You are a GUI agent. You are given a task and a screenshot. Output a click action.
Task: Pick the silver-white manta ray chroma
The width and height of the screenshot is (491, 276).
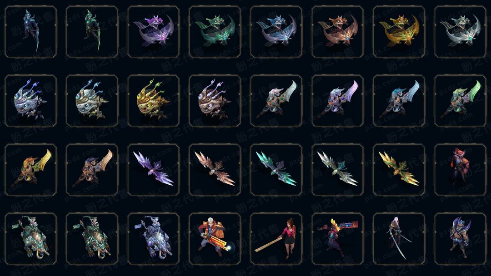click(460, 32)
